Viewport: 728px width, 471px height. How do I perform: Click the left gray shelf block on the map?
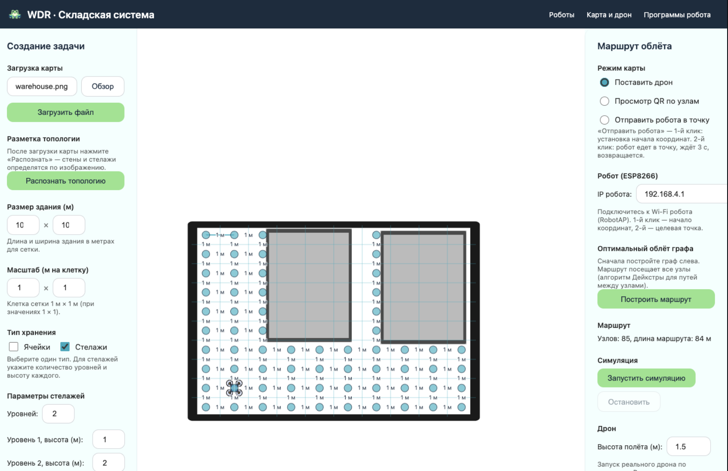[309, 285]
